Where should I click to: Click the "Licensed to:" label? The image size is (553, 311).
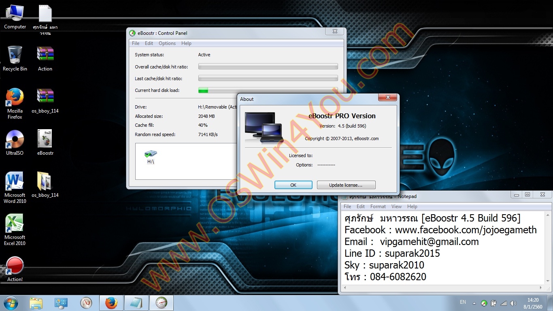tap(301, 155)
